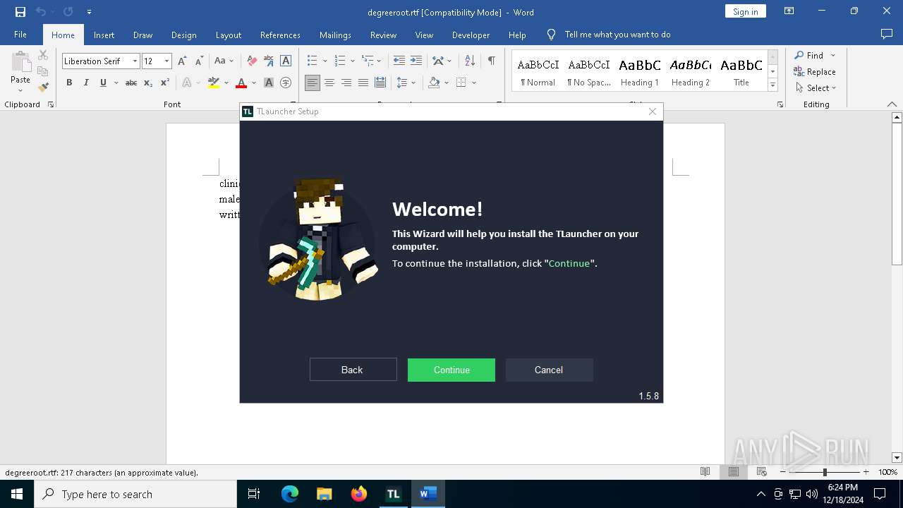
Task: Open Microsoft Edge from the taskbar
Action: 290,494
